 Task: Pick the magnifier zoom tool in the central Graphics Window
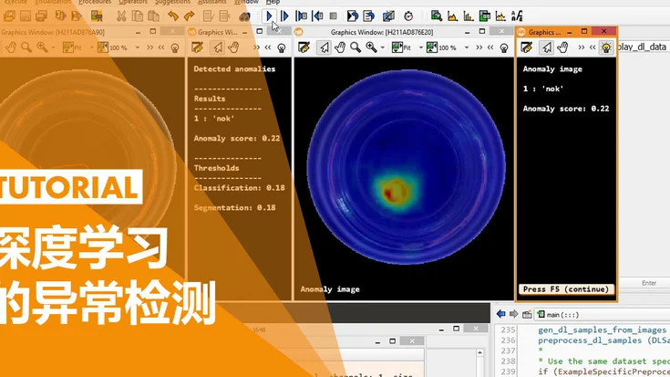click(x=356, y=47)
